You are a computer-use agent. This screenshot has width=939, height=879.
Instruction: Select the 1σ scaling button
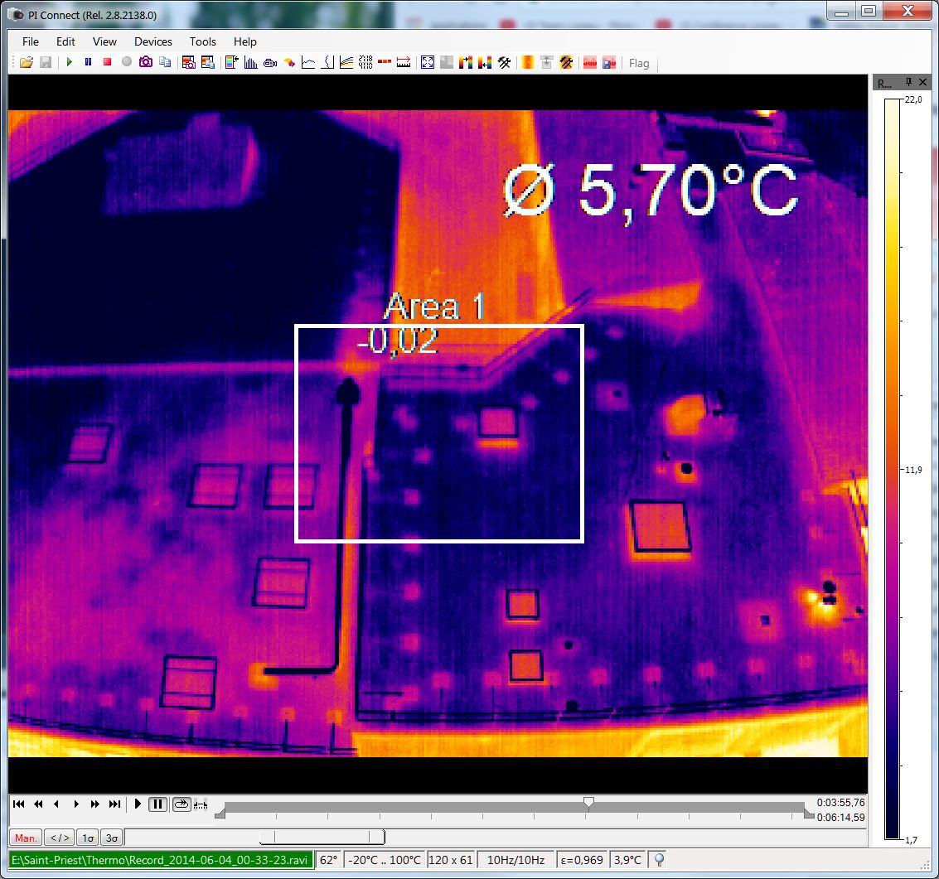pos(87,838)
